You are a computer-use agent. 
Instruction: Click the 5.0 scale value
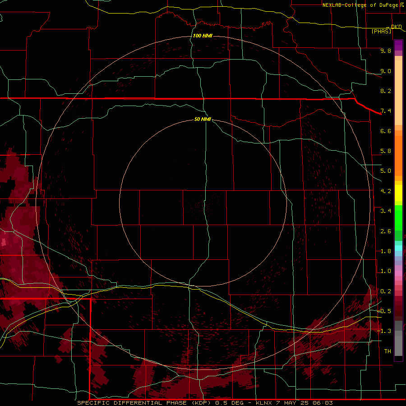point(386,171)
